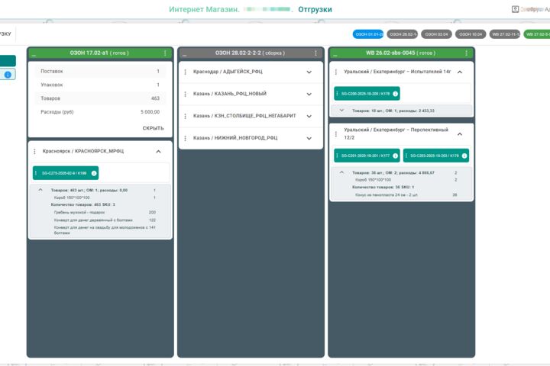Open the user account icon in header
Image resolution: width=550 pixels, height=366 pixels.
point(515,9)
